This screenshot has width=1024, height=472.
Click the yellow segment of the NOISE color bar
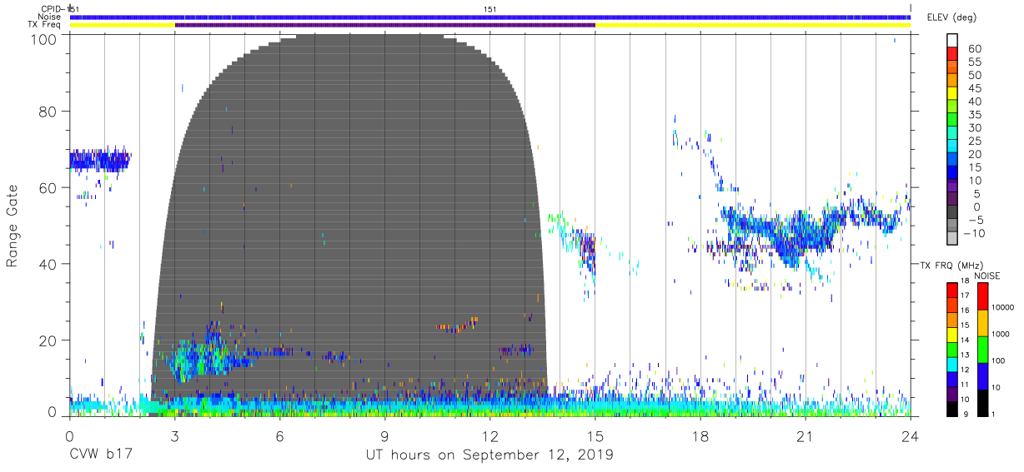[x=981, y=323]
